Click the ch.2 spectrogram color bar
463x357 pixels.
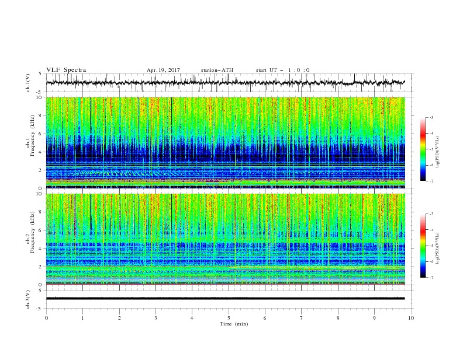[423, 246]
